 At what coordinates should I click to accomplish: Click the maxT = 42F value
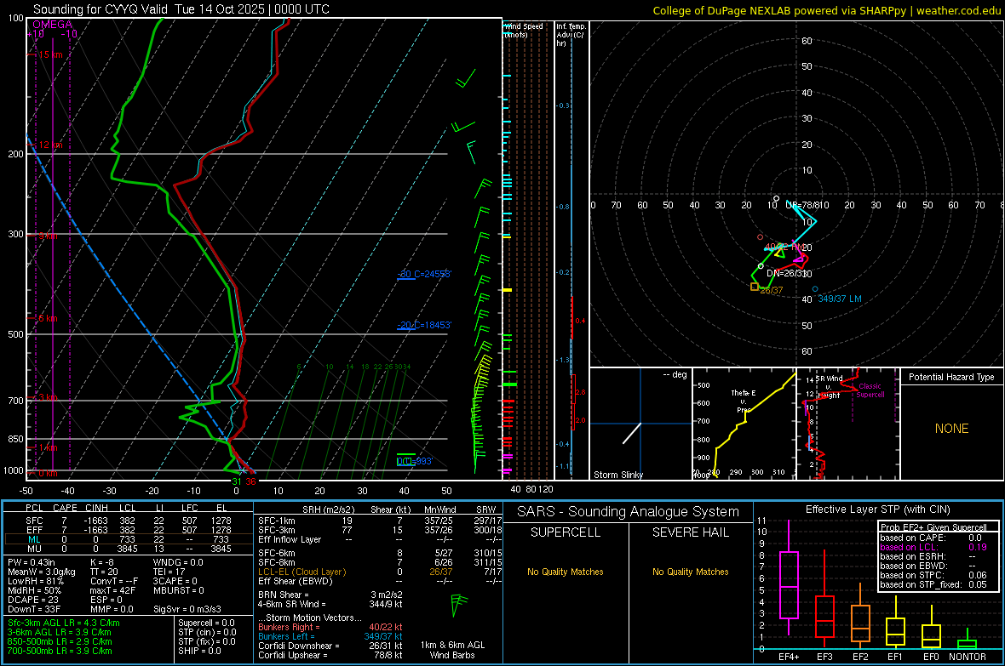112,590
